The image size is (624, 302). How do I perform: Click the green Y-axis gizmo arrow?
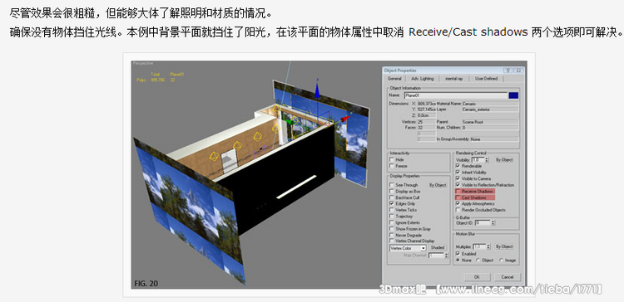[x=290, y=122]
